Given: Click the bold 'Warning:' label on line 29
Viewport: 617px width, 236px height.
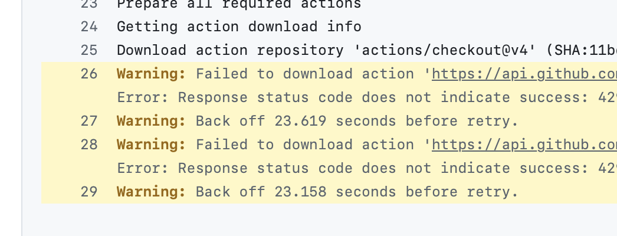Looking at the screenshot, I should coord(152,192).
